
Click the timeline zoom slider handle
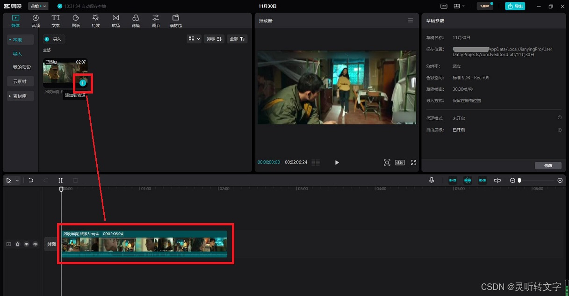click(x=519, y=180)
